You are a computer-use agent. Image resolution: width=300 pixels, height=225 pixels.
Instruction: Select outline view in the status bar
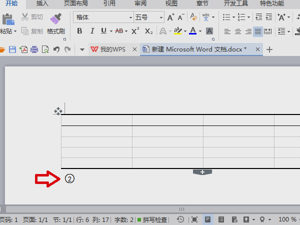pos(221,219)
